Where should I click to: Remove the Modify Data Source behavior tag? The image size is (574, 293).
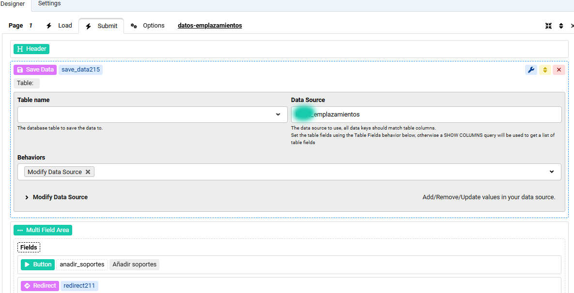click(88, 172)
